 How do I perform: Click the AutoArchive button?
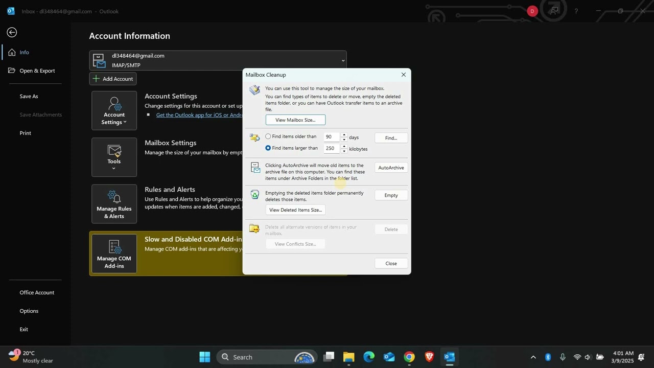391,168
